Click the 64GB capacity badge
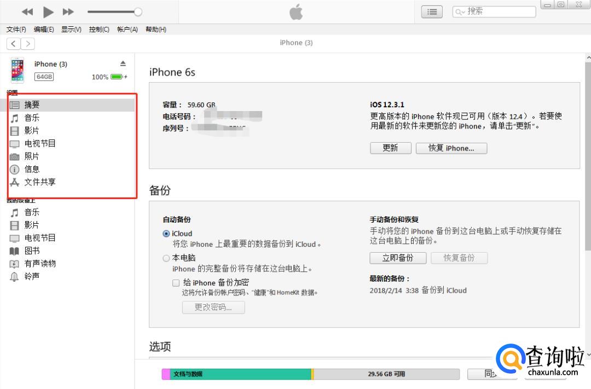The image size is (591, 389). pos(44,77)
